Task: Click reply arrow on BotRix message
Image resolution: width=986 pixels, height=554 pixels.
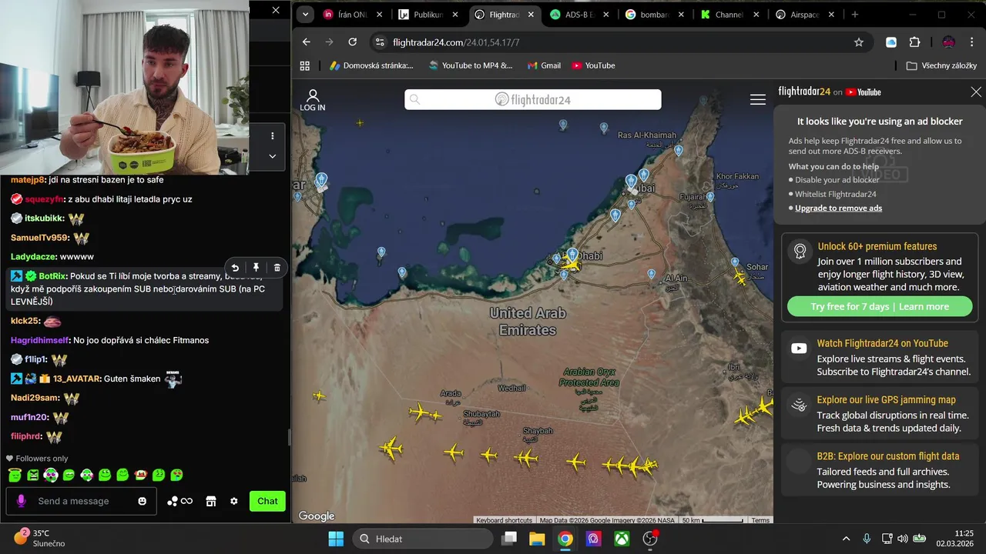Action: [x=235, y=268]
